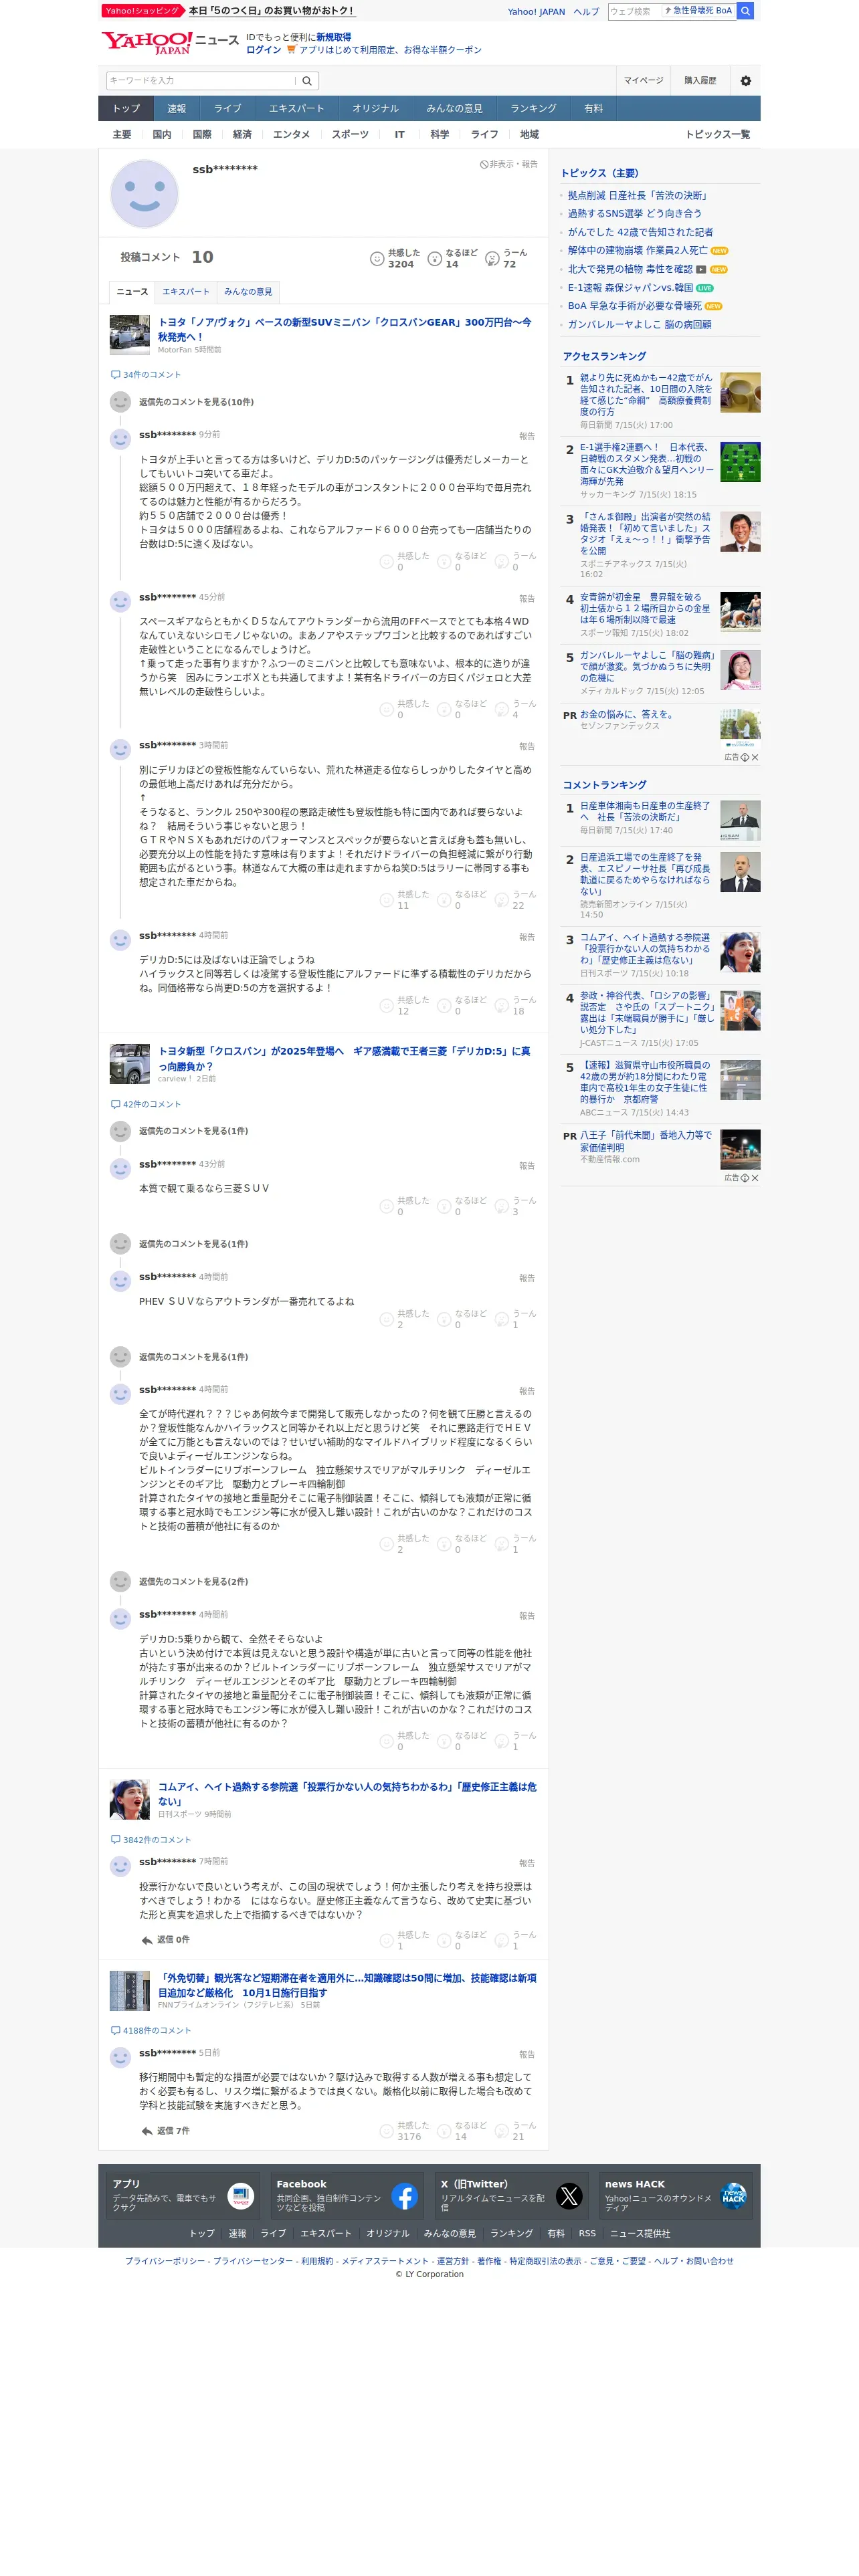Click the comment bubble icon by 34件のコメント
The height and width of the screenshot is (2576, 859).
click(x=115, y=375)
